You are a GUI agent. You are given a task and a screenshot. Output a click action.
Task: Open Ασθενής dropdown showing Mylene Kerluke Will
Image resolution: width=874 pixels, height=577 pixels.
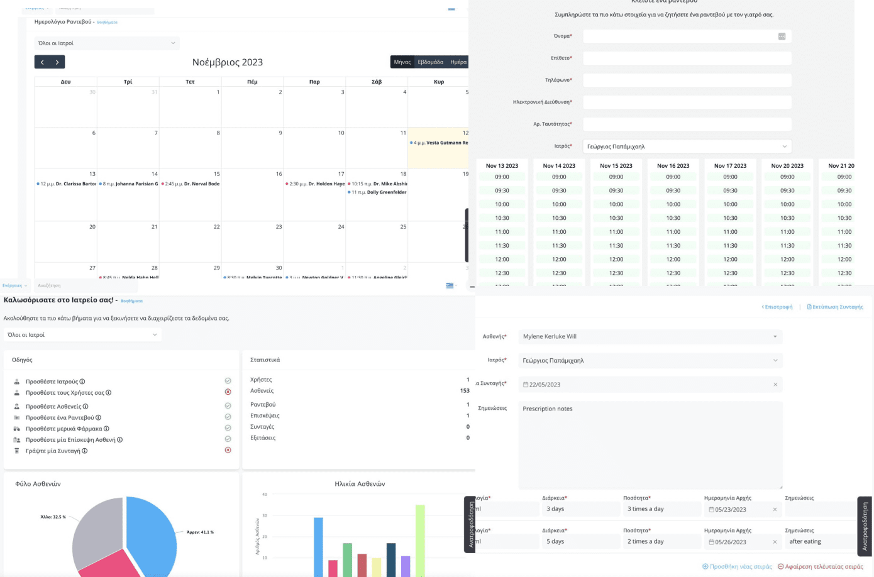pos(650,336)
